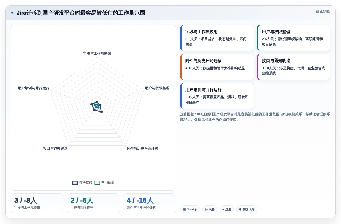
Task: Click the radar axis label 用户培训与并行运行
Action: point(33,88)
